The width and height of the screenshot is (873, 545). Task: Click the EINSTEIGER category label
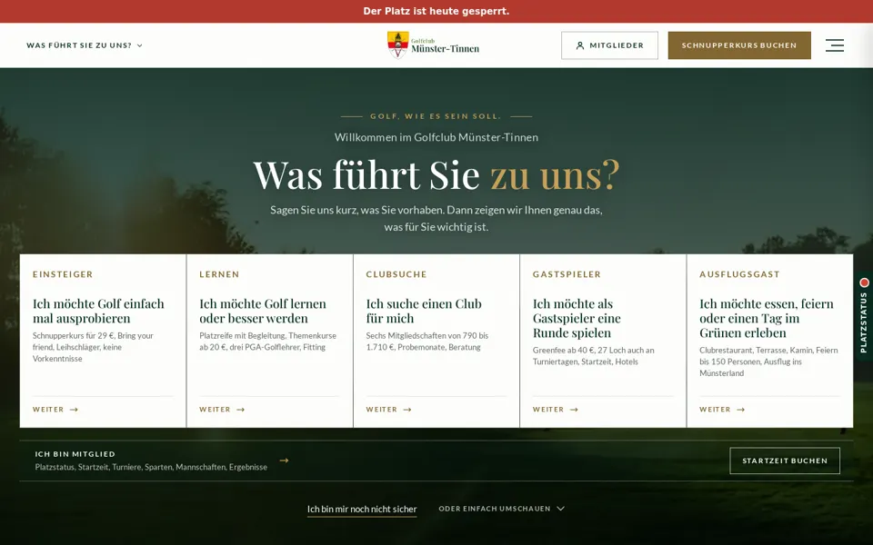pyautogui.click(x=63, y=274)
